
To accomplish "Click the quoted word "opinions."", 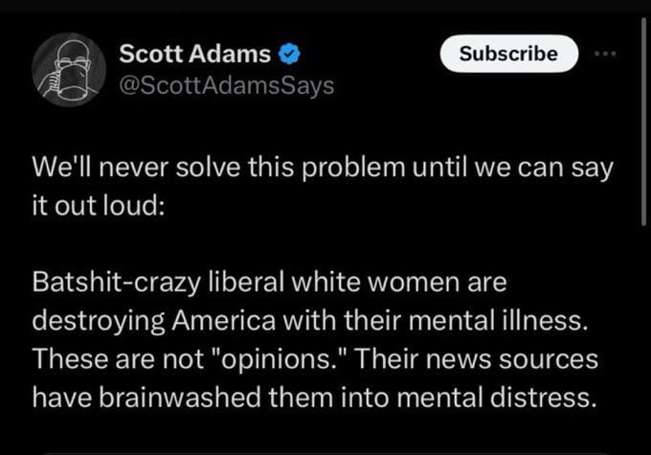I will (281, 358).
